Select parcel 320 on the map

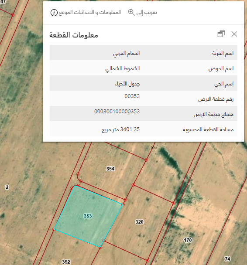pos(139,222)
